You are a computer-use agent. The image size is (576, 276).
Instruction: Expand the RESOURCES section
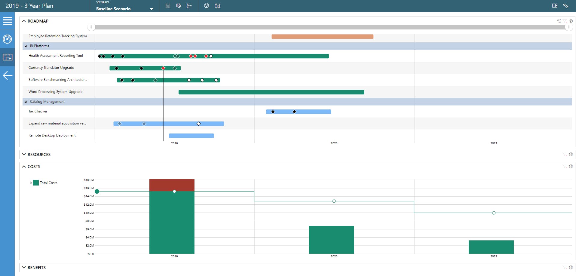(24, 155)
